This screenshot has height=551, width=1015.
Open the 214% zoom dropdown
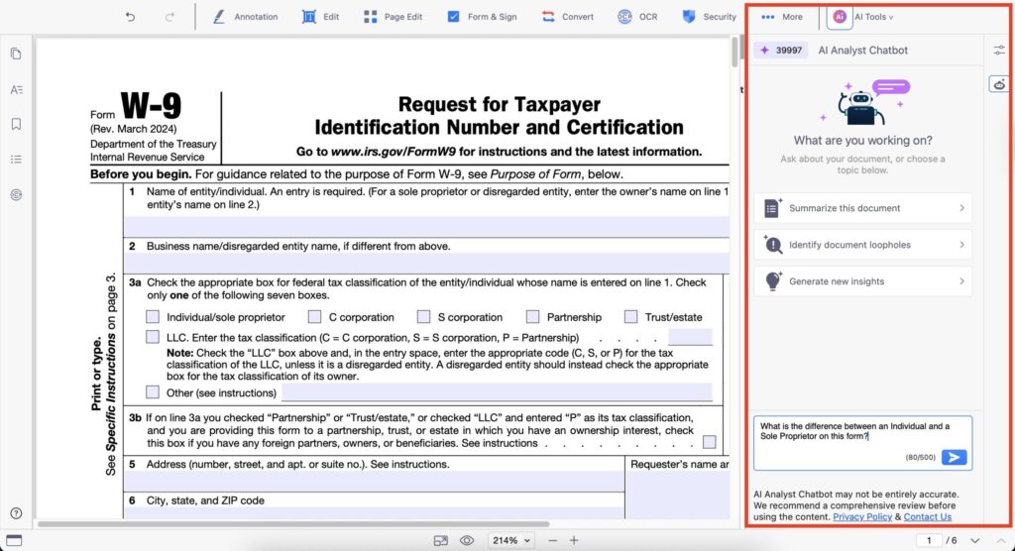pos(511,541)
